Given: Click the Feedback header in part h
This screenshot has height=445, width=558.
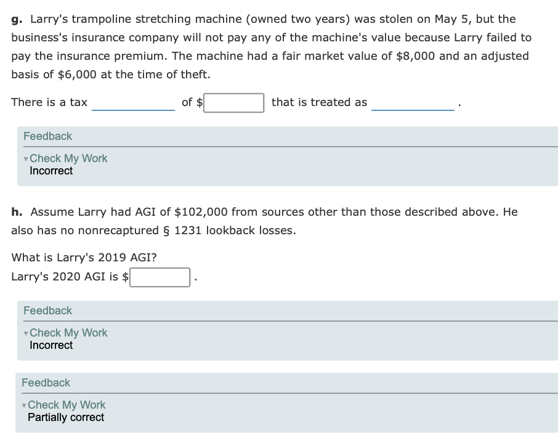Looking at the screenshot, I should point(47,311).
